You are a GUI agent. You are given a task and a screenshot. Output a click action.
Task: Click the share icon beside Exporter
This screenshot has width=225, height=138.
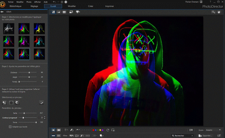coord(219,136)
